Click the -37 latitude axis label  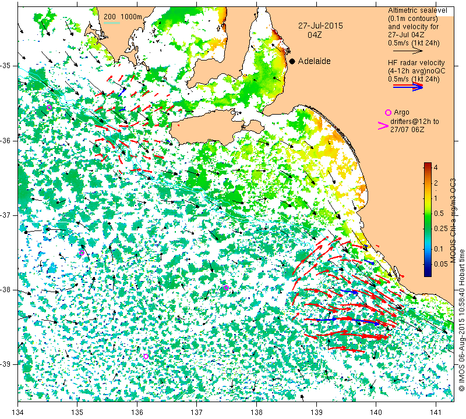7,215
